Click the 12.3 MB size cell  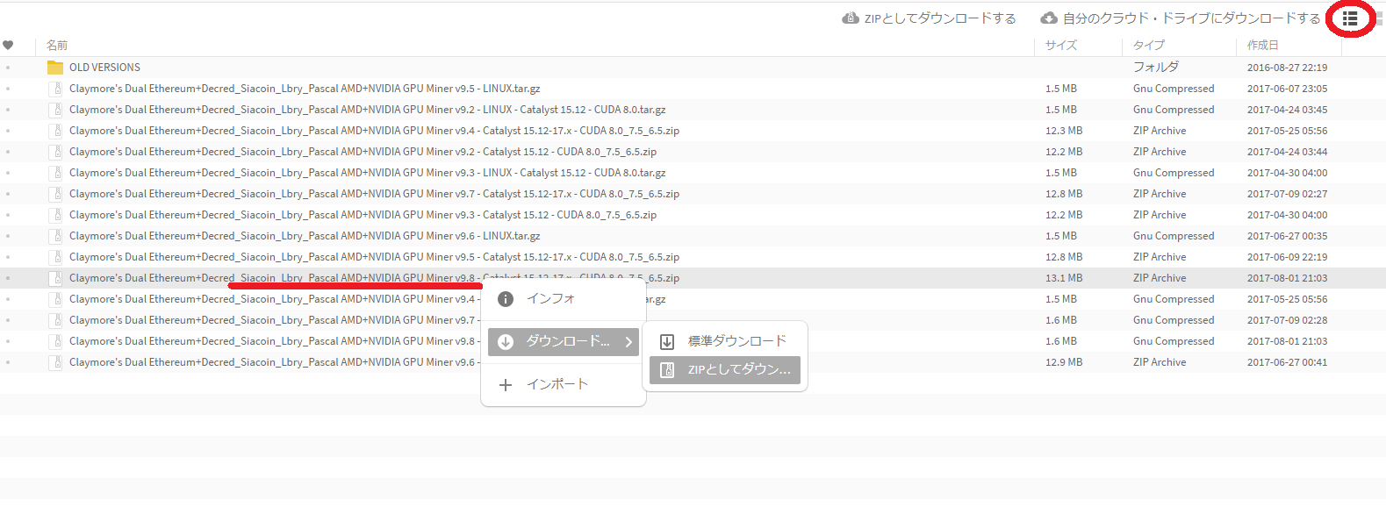click(1064, 131)
